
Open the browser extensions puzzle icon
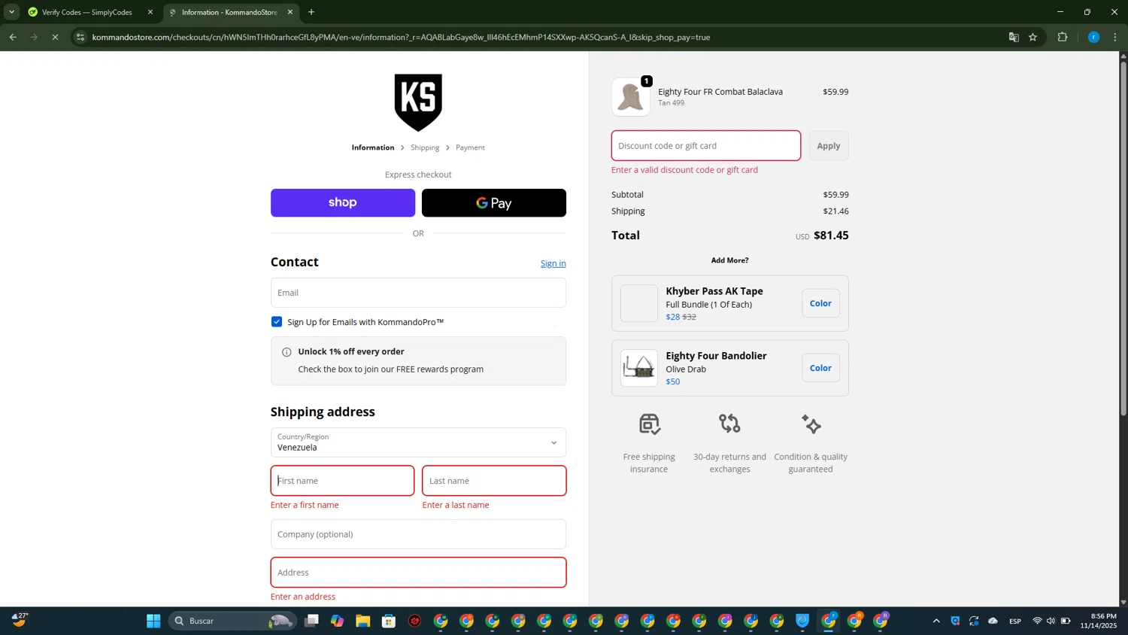pyautogui.click(x=1063, y=37)
